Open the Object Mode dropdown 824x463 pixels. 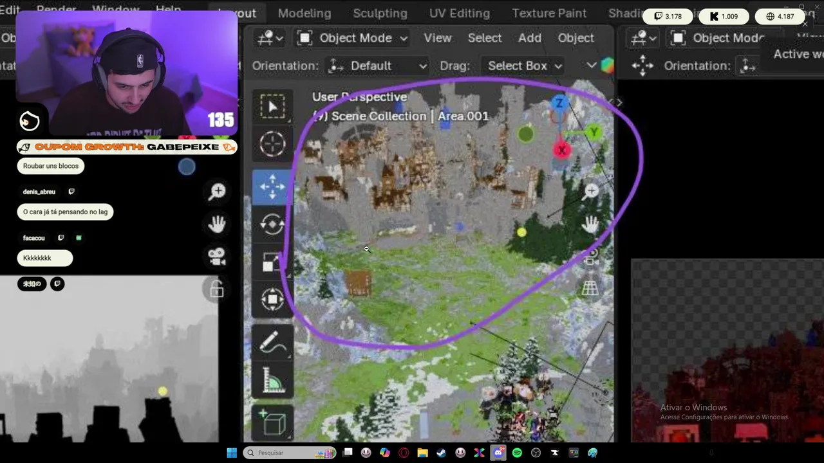(x=353, y=38)
